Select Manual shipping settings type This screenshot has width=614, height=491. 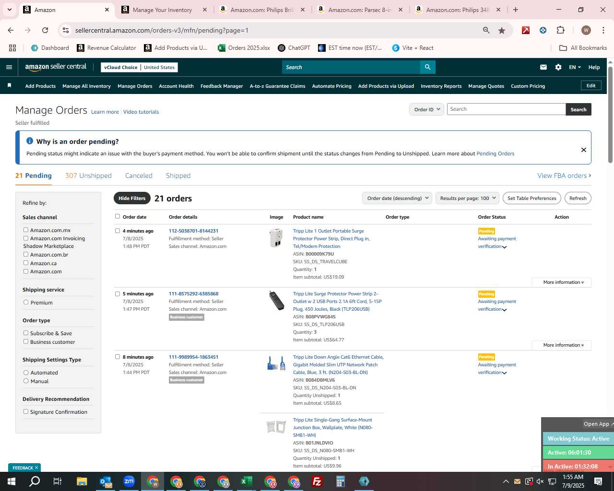(26, 381)
